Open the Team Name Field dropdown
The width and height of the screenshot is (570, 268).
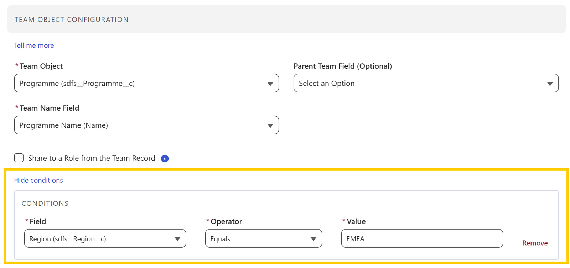click(x=146, y=125)
